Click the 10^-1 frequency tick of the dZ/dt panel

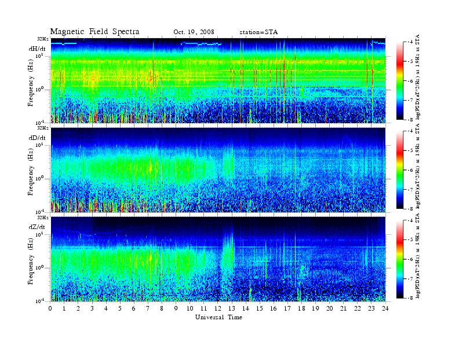[39, 301]
